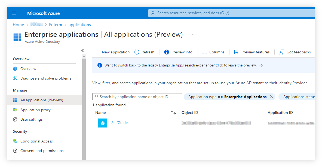Click the SelfGuide app cube icon
The height and width of the screenshot is (167, 322).
(103, 123)
